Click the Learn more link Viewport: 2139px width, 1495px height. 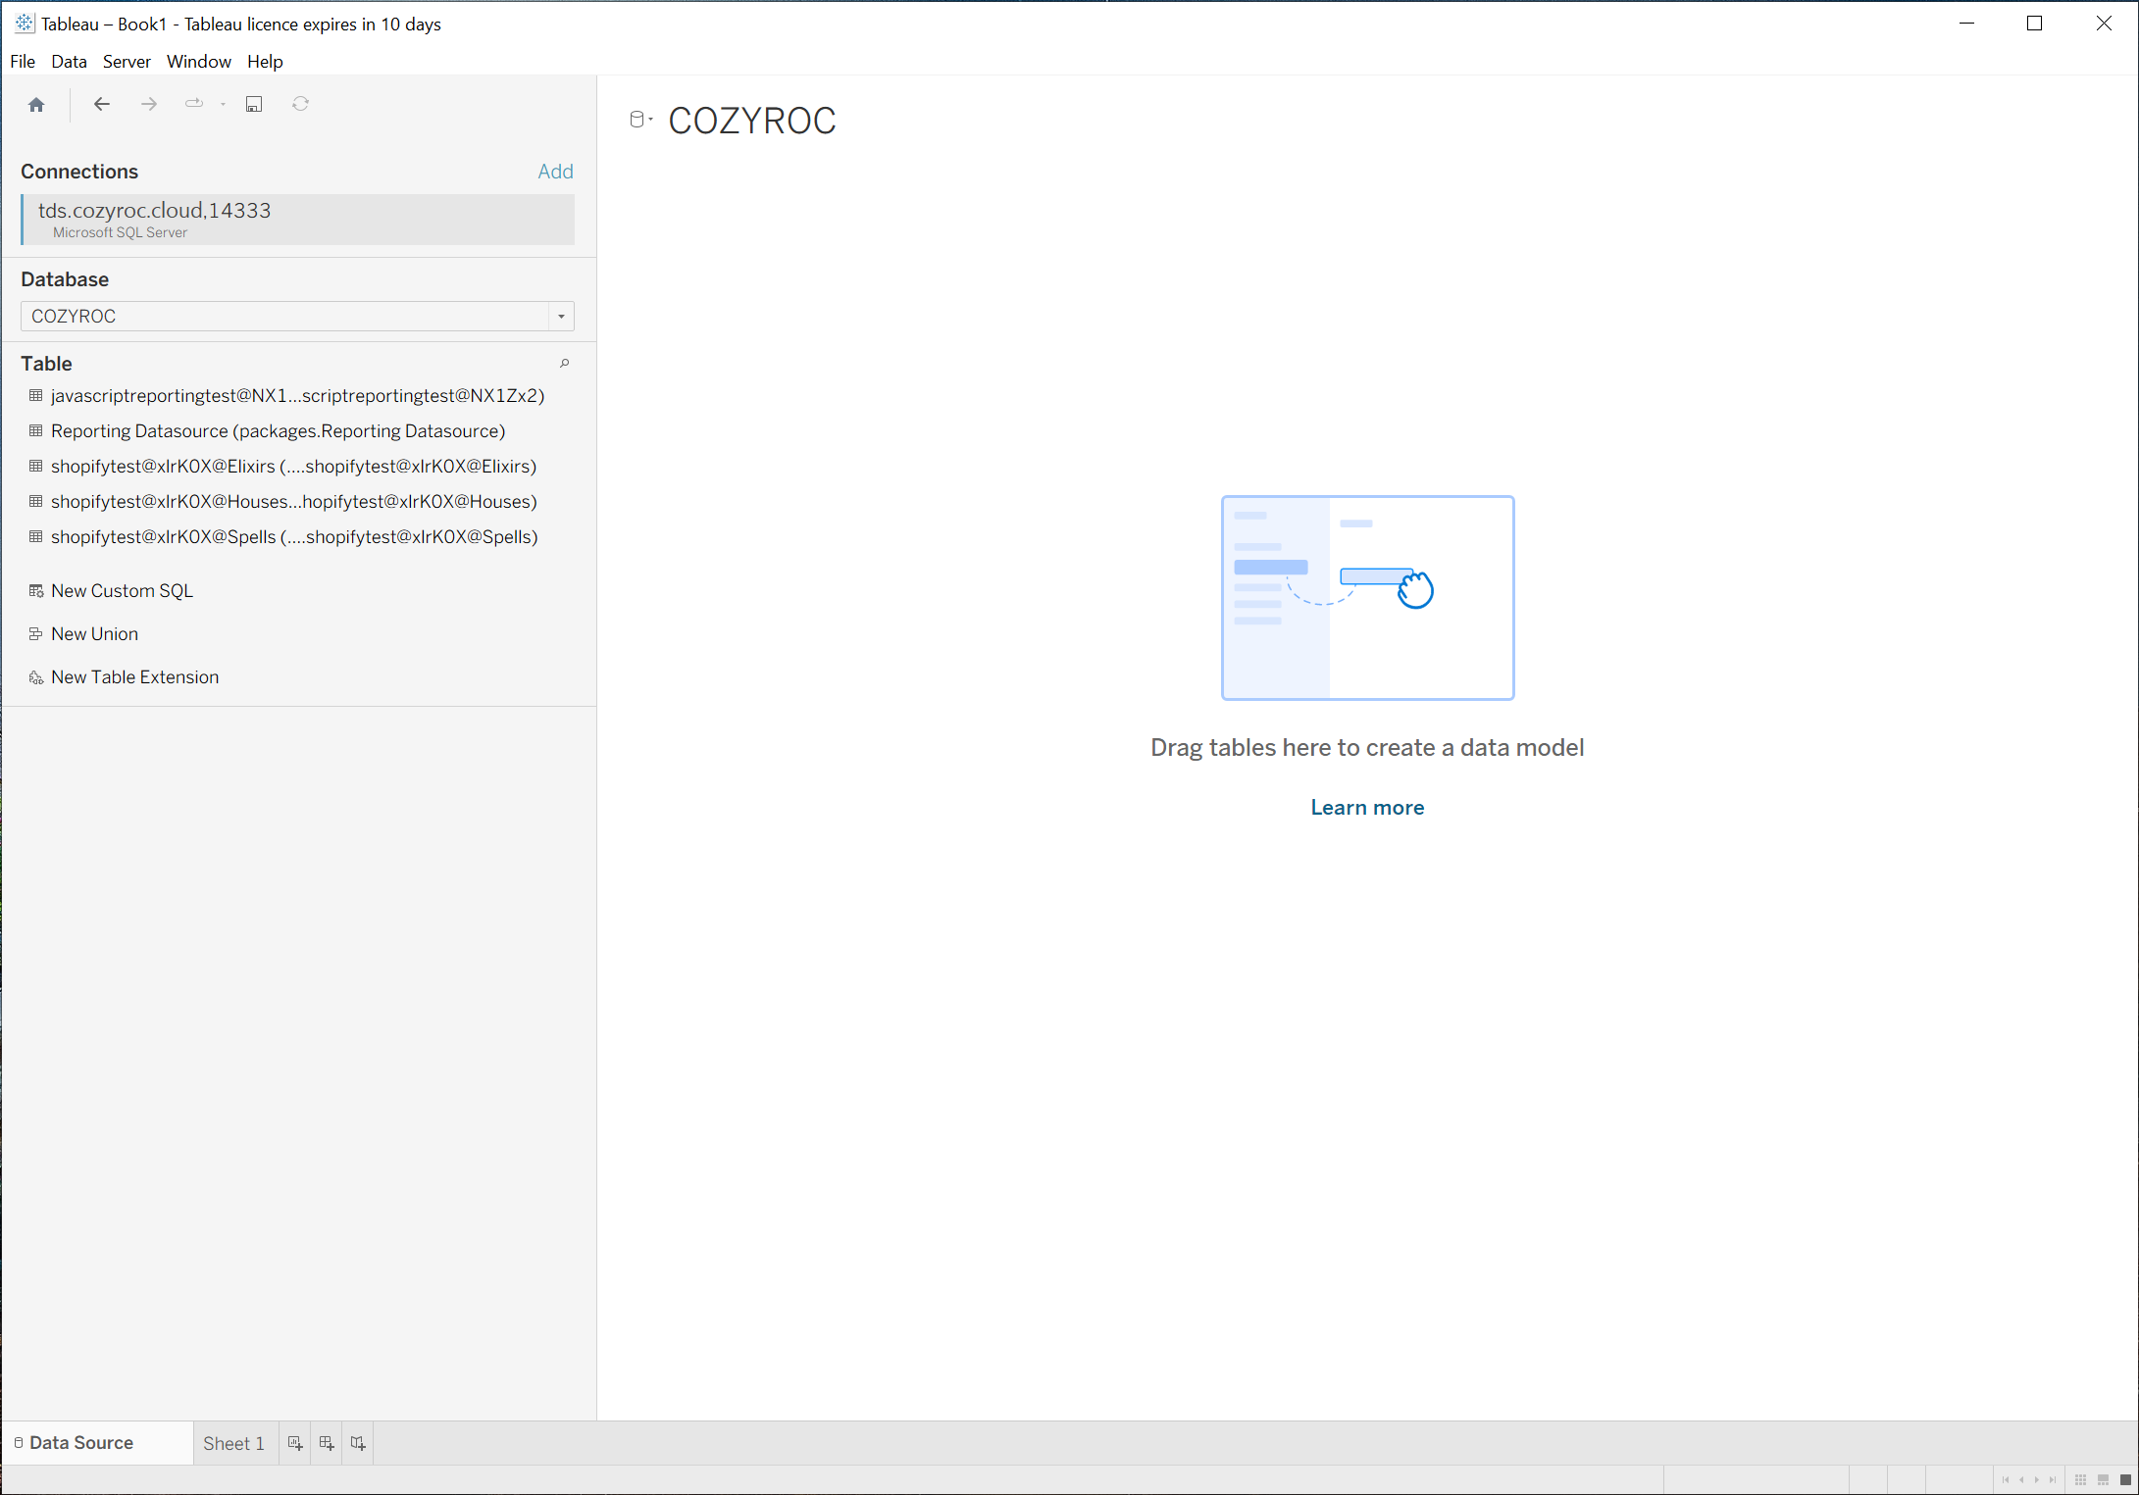[x=1367, y=808]
